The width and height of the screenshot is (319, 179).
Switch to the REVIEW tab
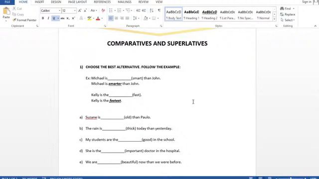tap(144, 2)
